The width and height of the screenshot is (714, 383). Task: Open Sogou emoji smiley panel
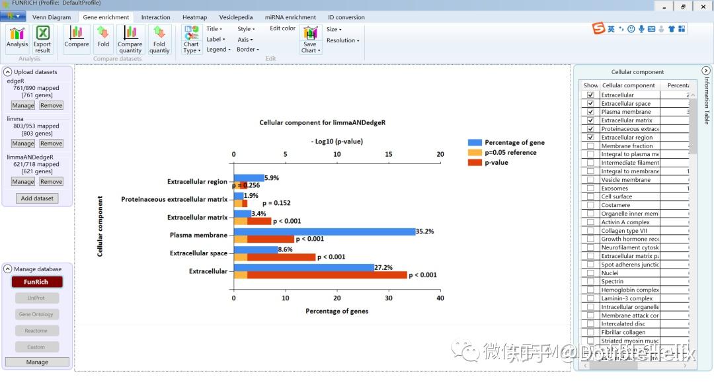631,28
